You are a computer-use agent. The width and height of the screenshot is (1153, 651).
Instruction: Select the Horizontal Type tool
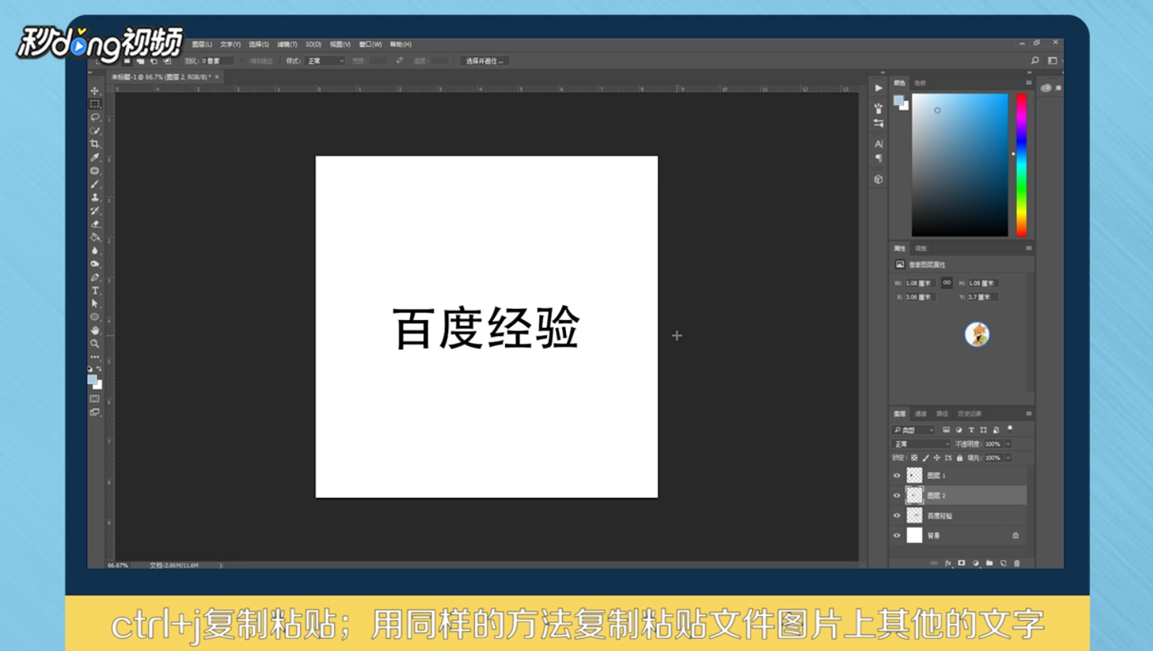pos(95,291)
